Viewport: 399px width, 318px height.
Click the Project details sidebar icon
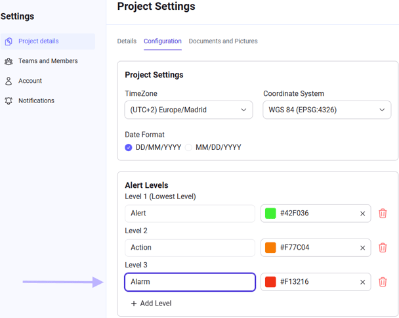point(9,41)
